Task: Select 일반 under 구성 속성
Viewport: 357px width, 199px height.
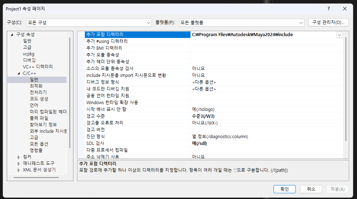Action: point(27,41)
